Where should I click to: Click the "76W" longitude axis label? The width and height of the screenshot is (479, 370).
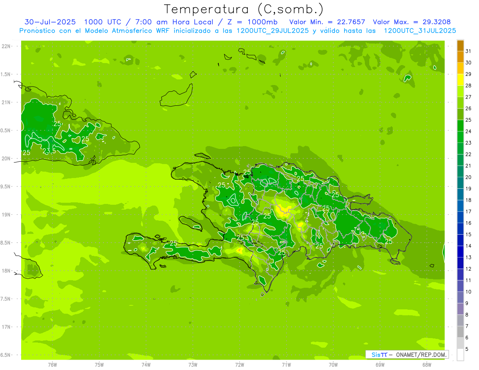tap(52, 365)
